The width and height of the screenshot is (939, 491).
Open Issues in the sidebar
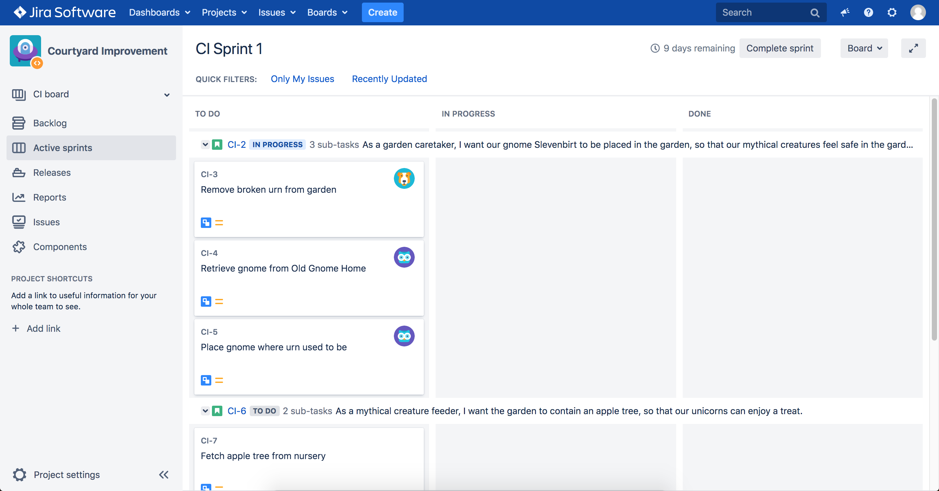[91, 222]
